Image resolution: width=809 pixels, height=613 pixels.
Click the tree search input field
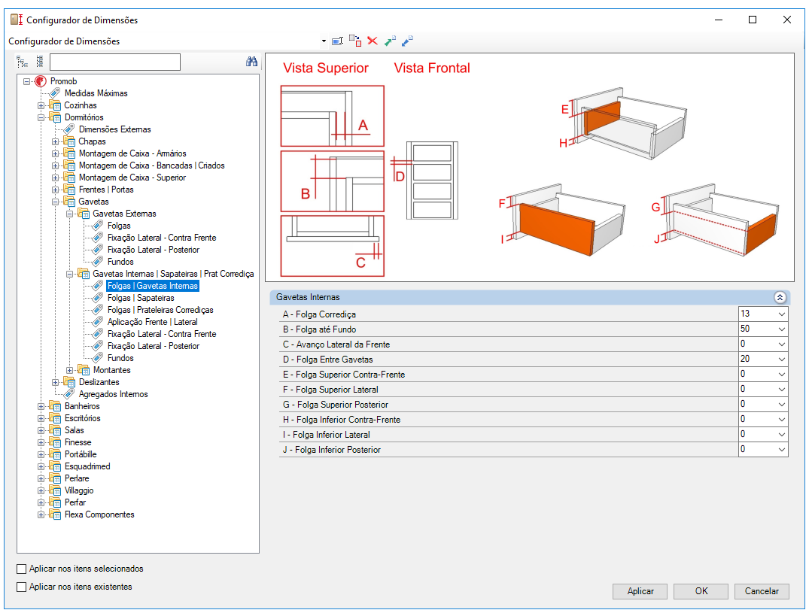pos(115,62)
